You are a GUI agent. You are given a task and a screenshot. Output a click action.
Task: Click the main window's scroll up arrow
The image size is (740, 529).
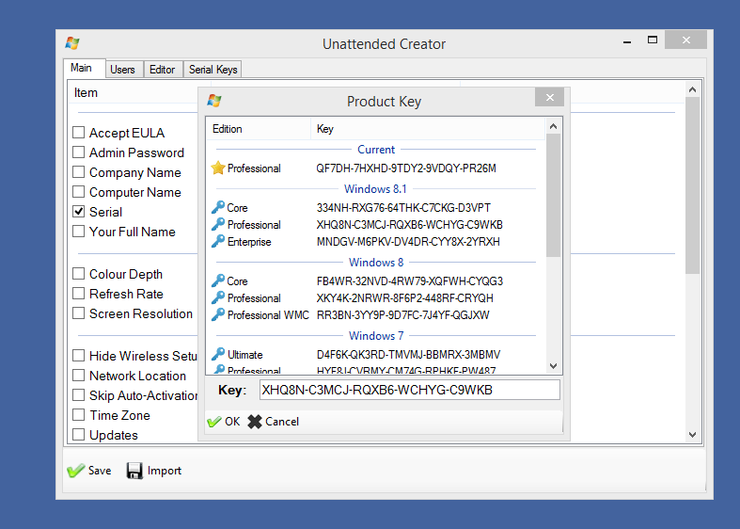coord(692,89)
